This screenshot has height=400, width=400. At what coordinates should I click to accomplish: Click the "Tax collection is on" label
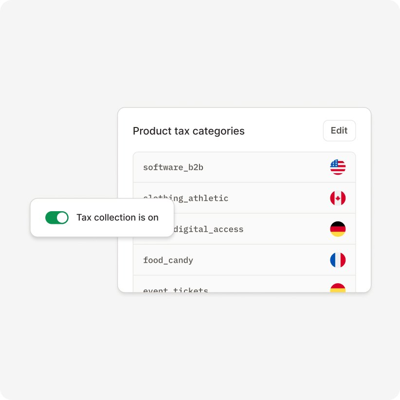coord(117,218)
